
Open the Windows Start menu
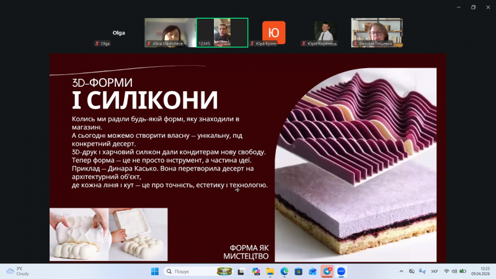tap(154, 272)
